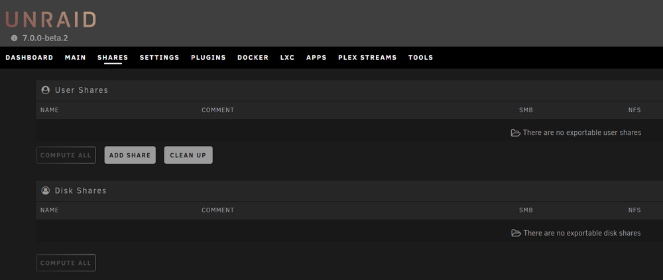Viewport: 663px width, 280px height.
Task: Go to the LXC tab
Action: (287, 58)
